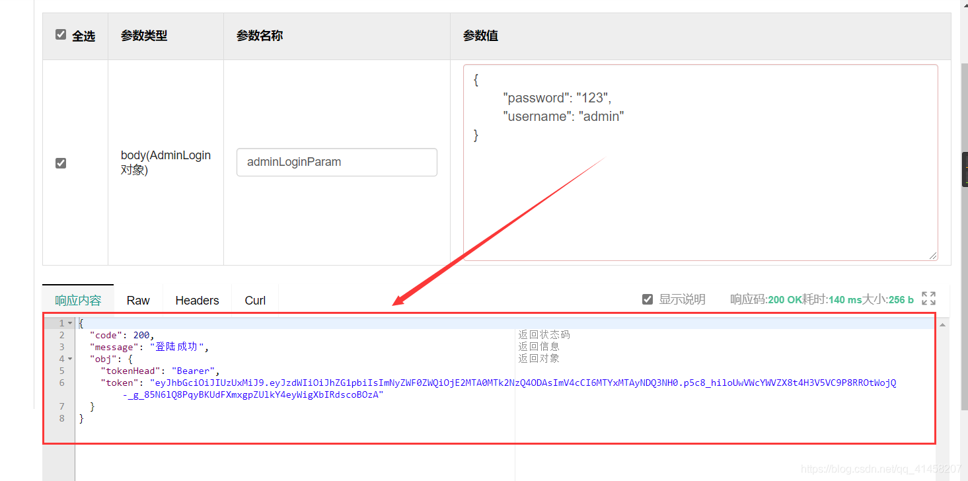The image size is (968, 481).
Task: Click the 返回对象 description
Action: point(539,359)
